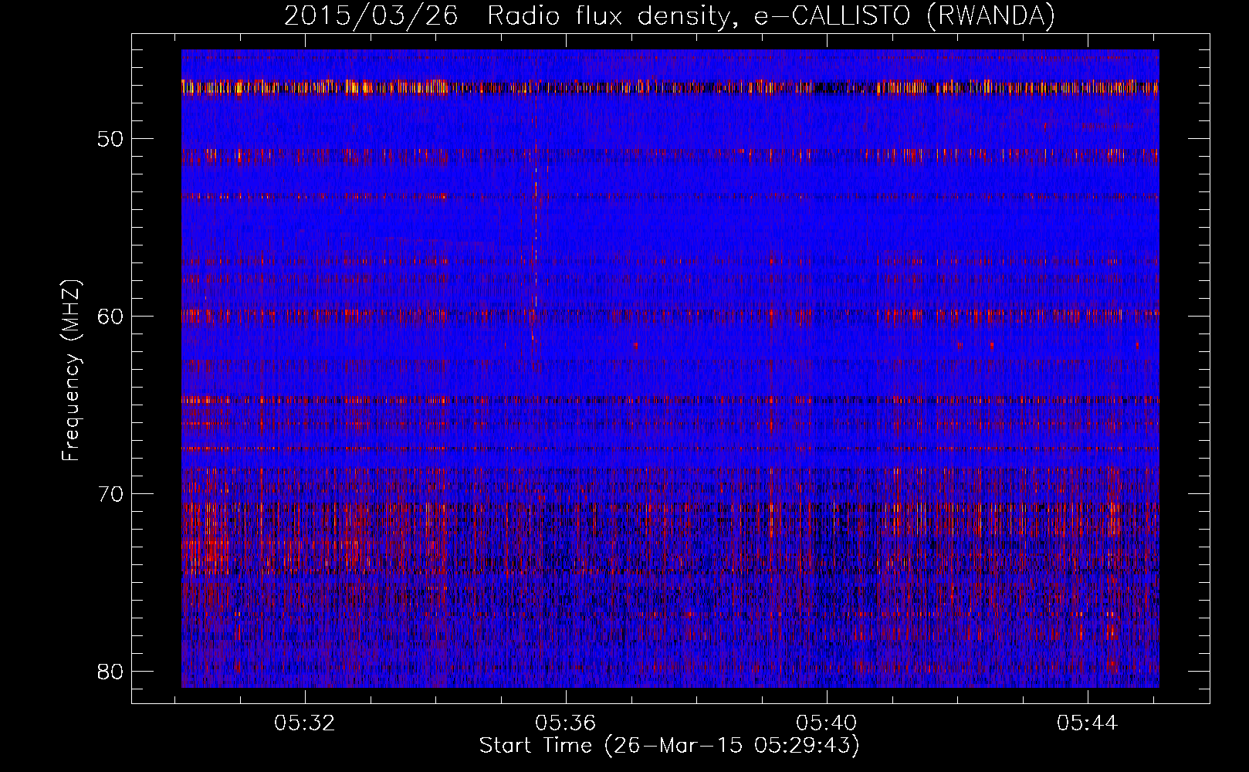This screenshot has height=772, width=1249.
Task: Click the y-axis label "Frequency (MHZ)"
Action: pyautogui.click(x=71, y=371)
